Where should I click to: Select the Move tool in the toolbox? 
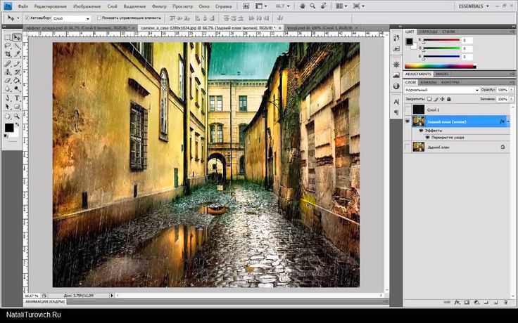coord(16,37)
